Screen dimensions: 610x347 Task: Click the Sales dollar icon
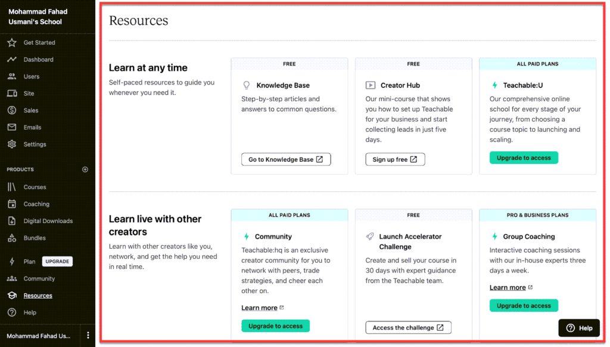pos(12,110)
